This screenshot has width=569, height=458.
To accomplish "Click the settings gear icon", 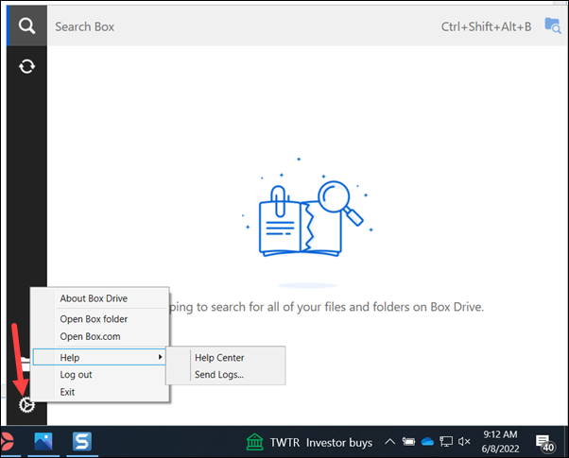I will [26, 405].
